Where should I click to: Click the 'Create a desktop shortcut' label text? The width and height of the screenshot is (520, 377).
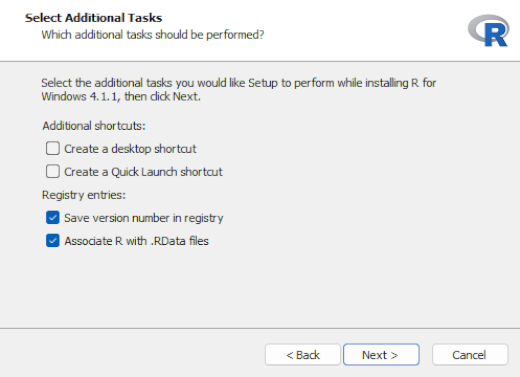pos(130,149)
